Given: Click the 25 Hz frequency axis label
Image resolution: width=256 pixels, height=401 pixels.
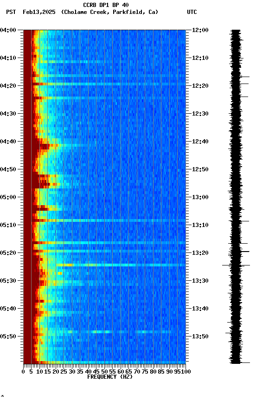Looking at the screenshot, I should coord(64,372).
